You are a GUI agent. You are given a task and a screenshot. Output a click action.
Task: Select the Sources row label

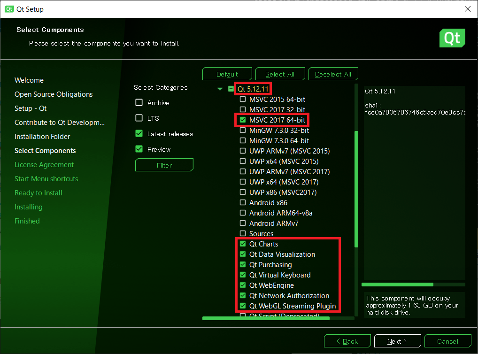coord(261,233)
